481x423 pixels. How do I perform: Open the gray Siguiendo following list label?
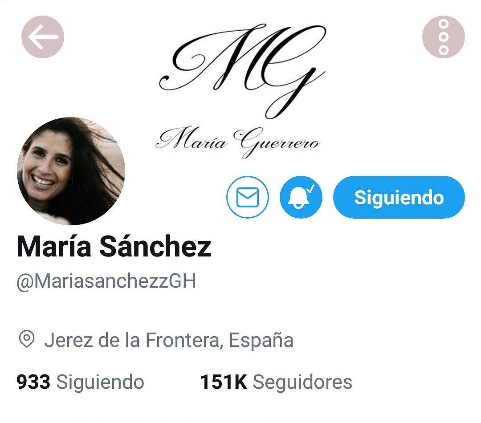coord(100,382)
